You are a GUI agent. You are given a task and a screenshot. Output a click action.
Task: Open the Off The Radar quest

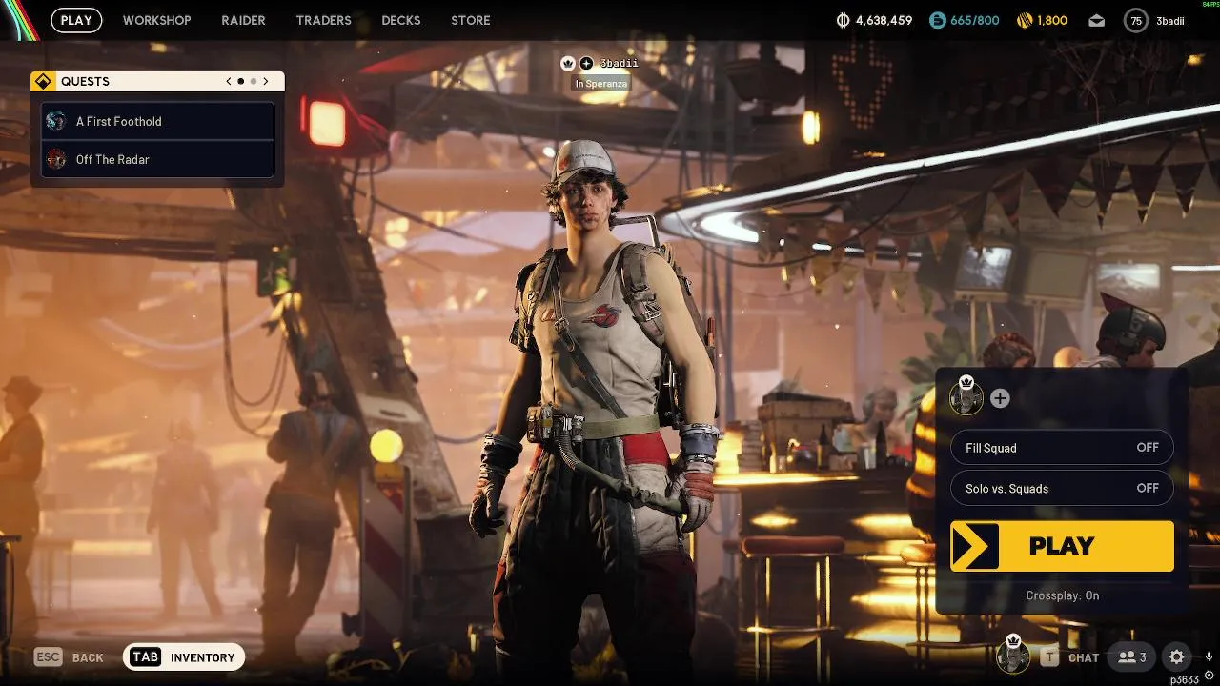(x=158, y=159)
